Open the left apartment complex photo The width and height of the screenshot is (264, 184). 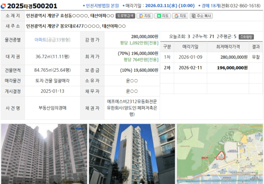44,154
